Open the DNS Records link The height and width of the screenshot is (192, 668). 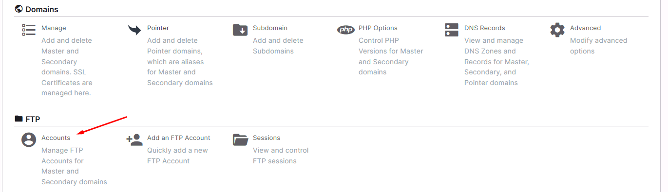[x=485, y=28]
